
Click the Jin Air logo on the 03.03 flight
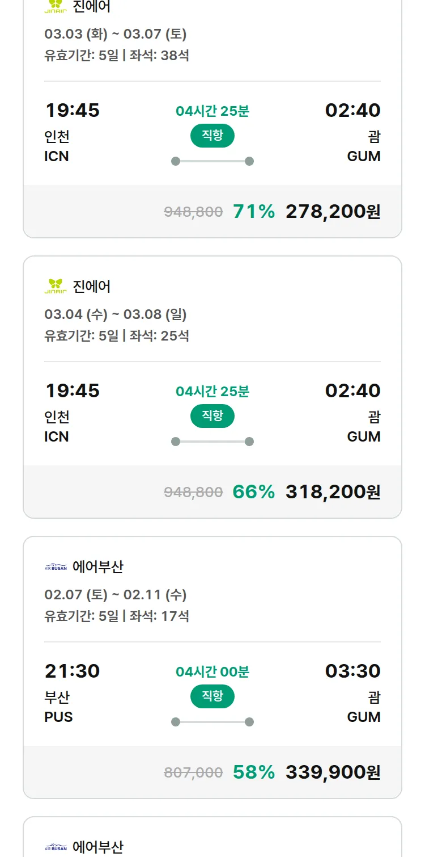point(56,7)
